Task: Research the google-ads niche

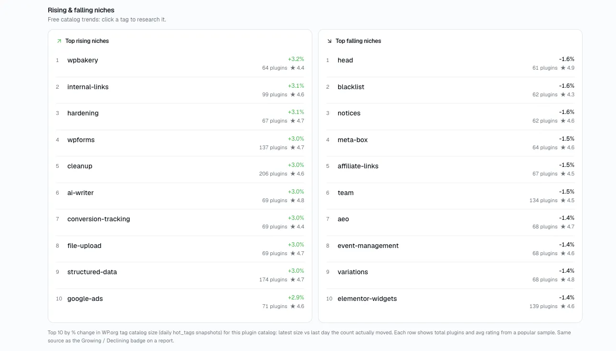Action: pos(85,299)
